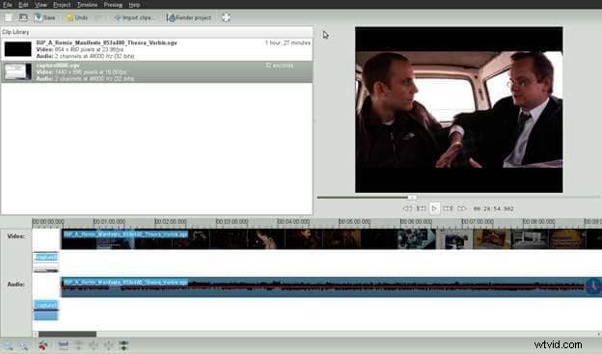Click the 00:05:00.000 mark on the ruler
Screen dimensions: 602x354
tap(354, 222)
